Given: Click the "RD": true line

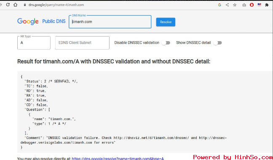Looking at the screenshot, I should pos(35,91).
